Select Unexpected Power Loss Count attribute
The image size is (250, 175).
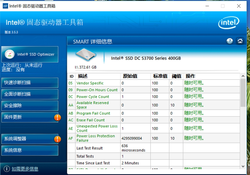point(97,128)
